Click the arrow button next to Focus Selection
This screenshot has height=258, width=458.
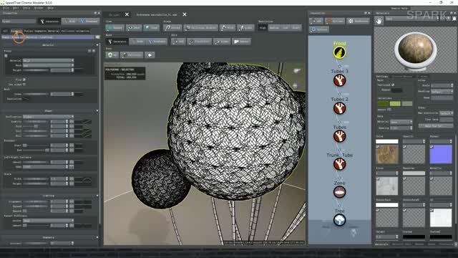click(150, 55)
